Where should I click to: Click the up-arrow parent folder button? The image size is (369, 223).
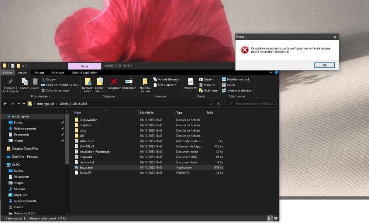24,104
